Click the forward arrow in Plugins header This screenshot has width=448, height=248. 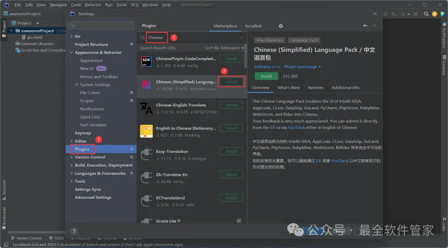(374, 26)
